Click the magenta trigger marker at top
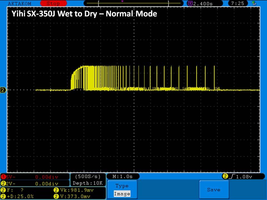 point(122,1)
